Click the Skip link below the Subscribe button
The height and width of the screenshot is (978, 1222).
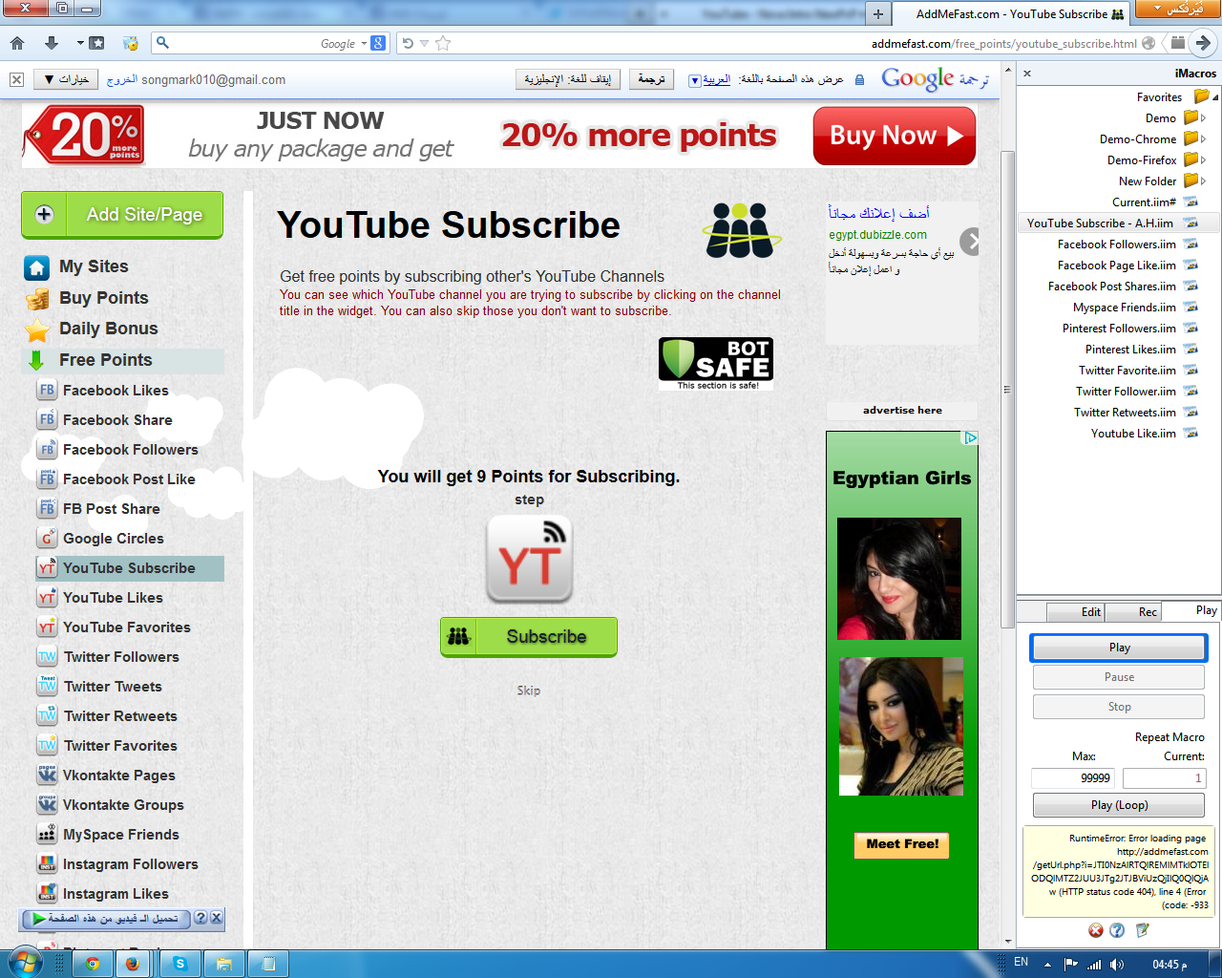tap(528, 690)
